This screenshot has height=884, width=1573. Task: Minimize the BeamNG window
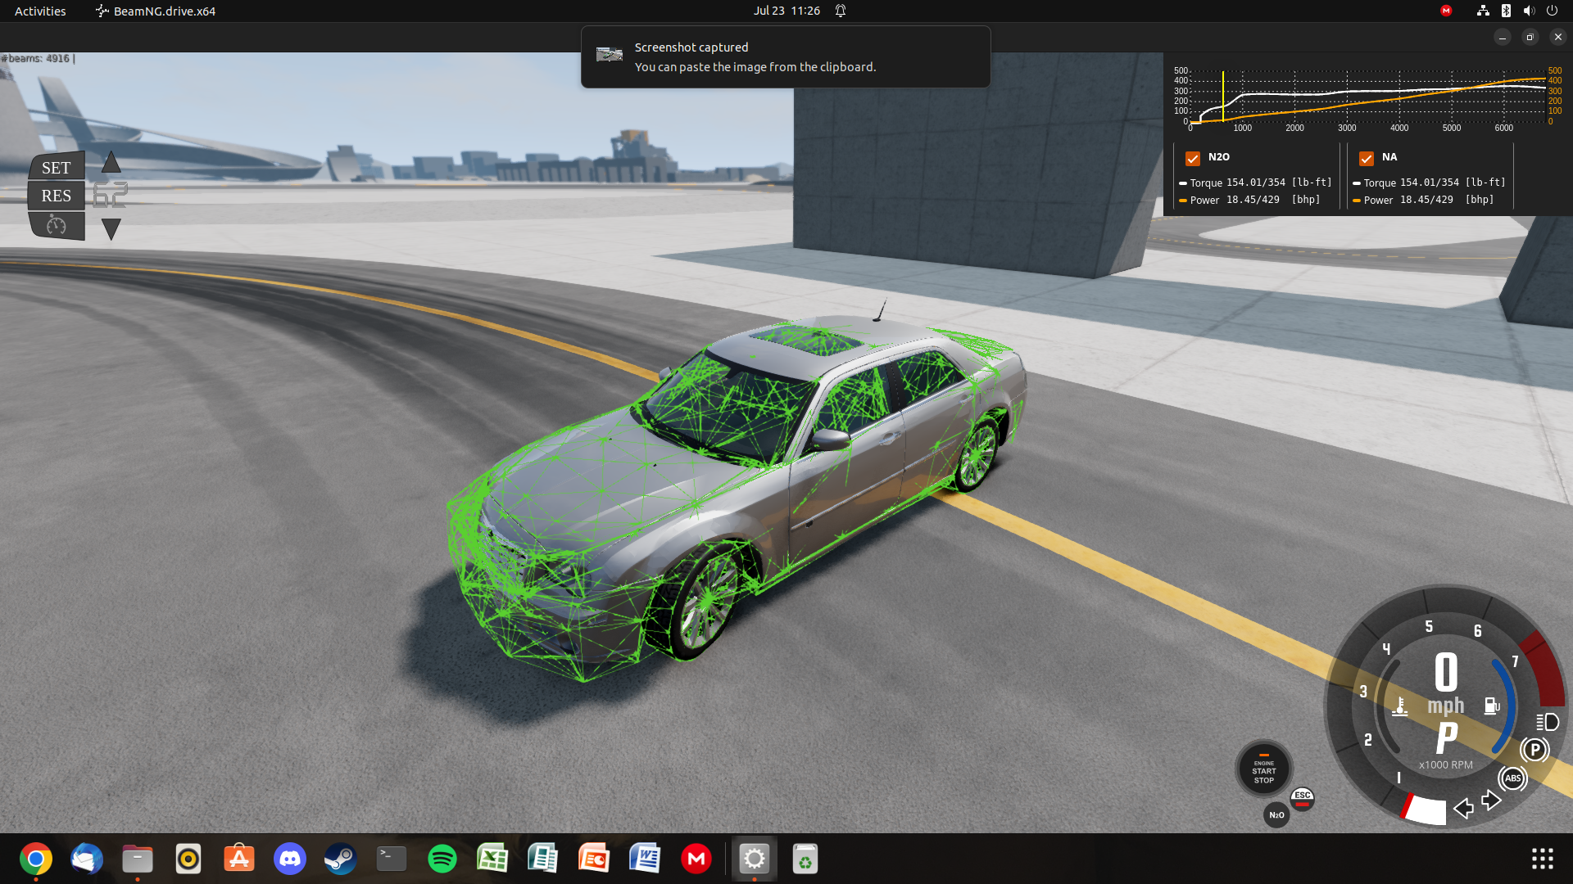[1502, 37]
